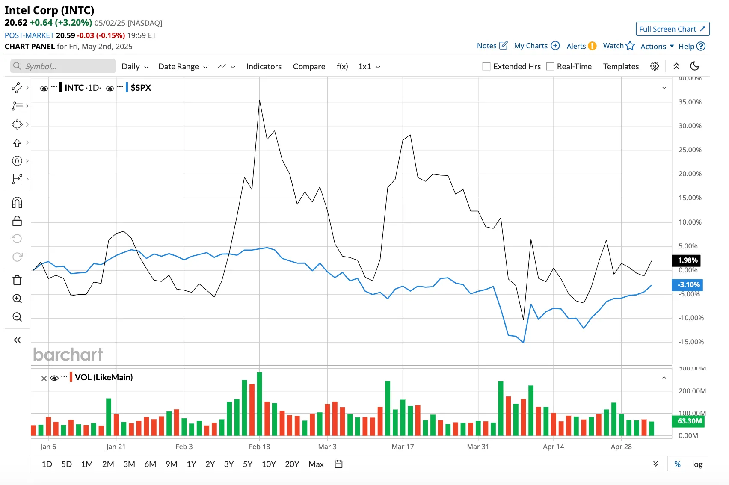Collapse the volume pane chevron
The height and width of the screenshot is (485, 729).
(664, 377)
